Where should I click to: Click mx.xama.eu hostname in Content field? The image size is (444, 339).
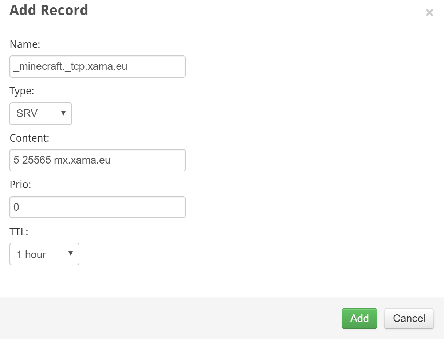pos(82,160)
